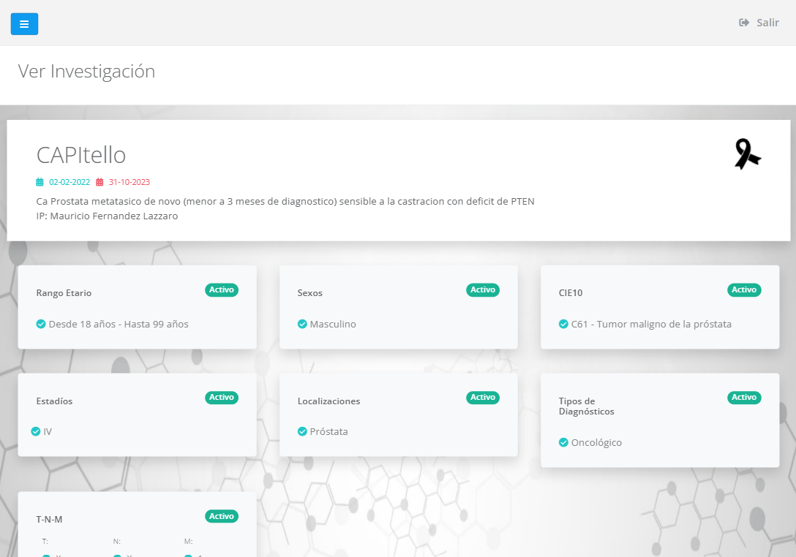Click Activo badge on Estadíos card
The image size is (796, 557).
pyautogui.click(x=222, y=398)
